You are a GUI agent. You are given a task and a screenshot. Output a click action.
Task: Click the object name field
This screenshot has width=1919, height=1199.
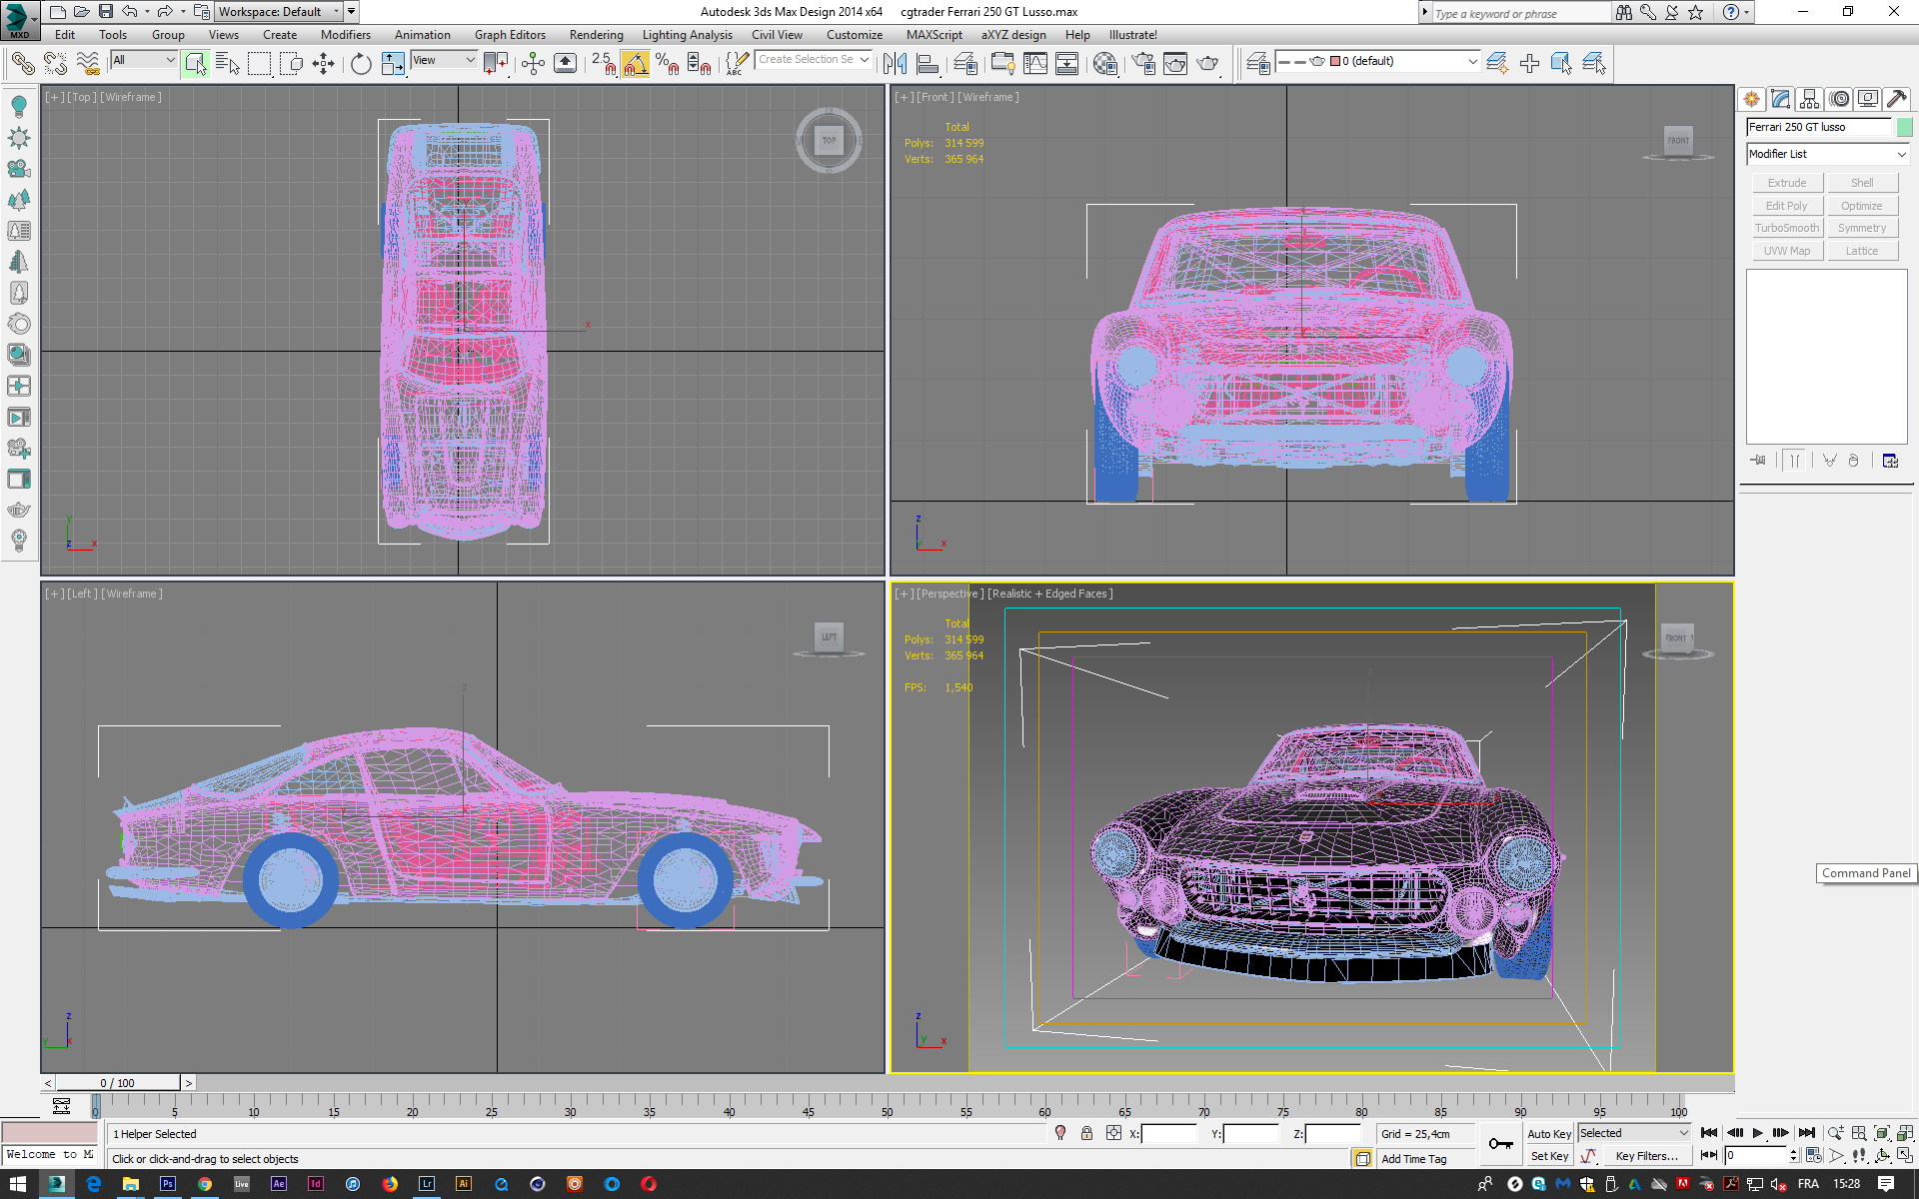(x=1819, y=127)
